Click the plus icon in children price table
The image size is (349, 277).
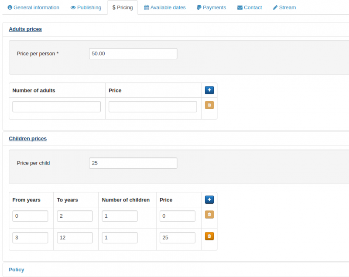(209, 200)
